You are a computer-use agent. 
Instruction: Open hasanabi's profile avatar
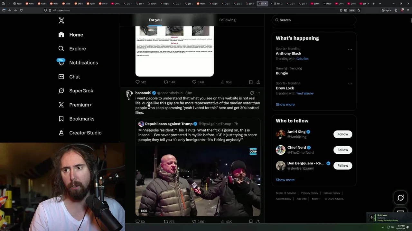129,95
